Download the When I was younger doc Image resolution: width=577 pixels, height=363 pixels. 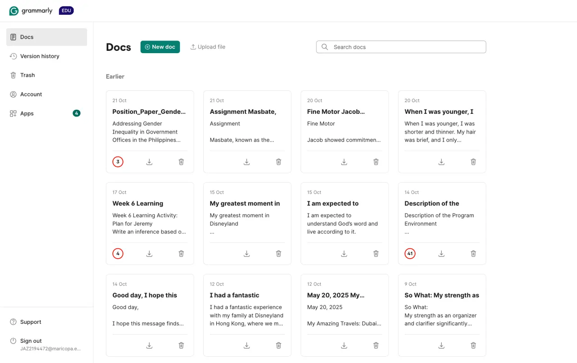click(441, 162)
